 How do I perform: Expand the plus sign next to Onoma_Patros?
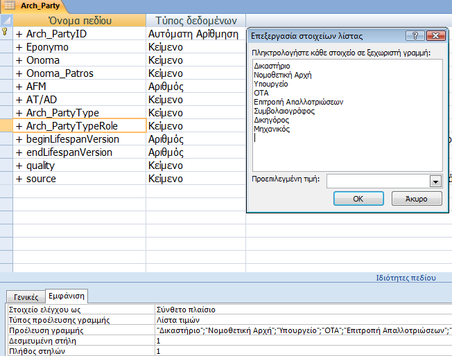point(19,73)
